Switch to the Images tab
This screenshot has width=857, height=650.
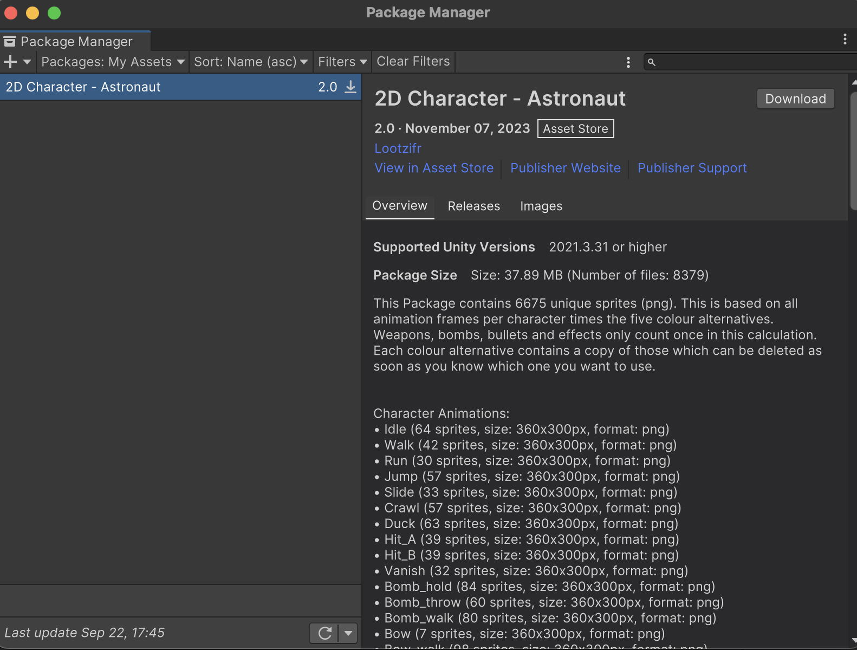pos(541,206)
